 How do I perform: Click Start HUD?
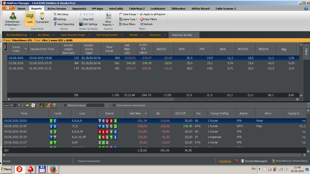(87, 14)
